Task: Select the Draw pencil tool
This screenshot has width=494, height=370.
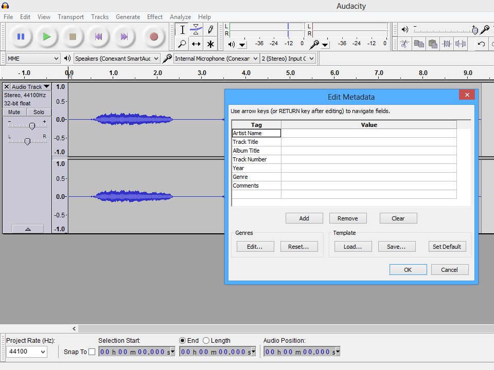Action: (x=210, y=30)
